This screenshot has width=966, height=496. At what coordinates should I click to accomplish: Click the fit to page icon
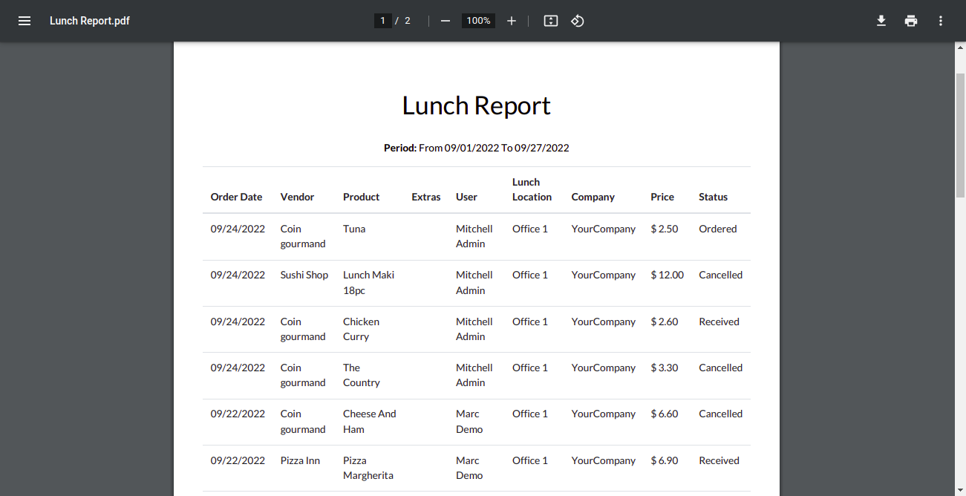(x=550, y=21)
